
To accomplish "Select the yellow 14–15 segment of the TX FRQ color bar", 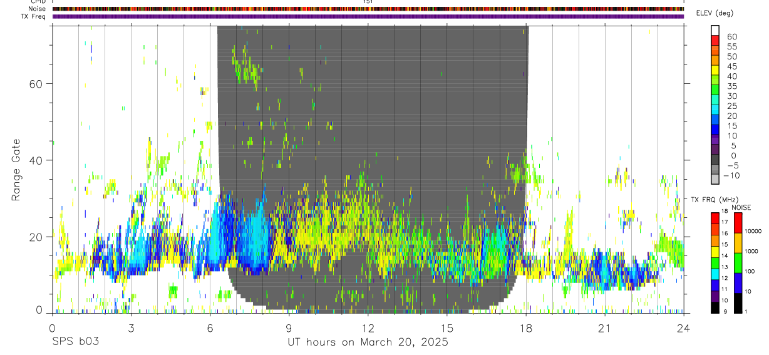I will pyautogui.click(x=715, y=252).
